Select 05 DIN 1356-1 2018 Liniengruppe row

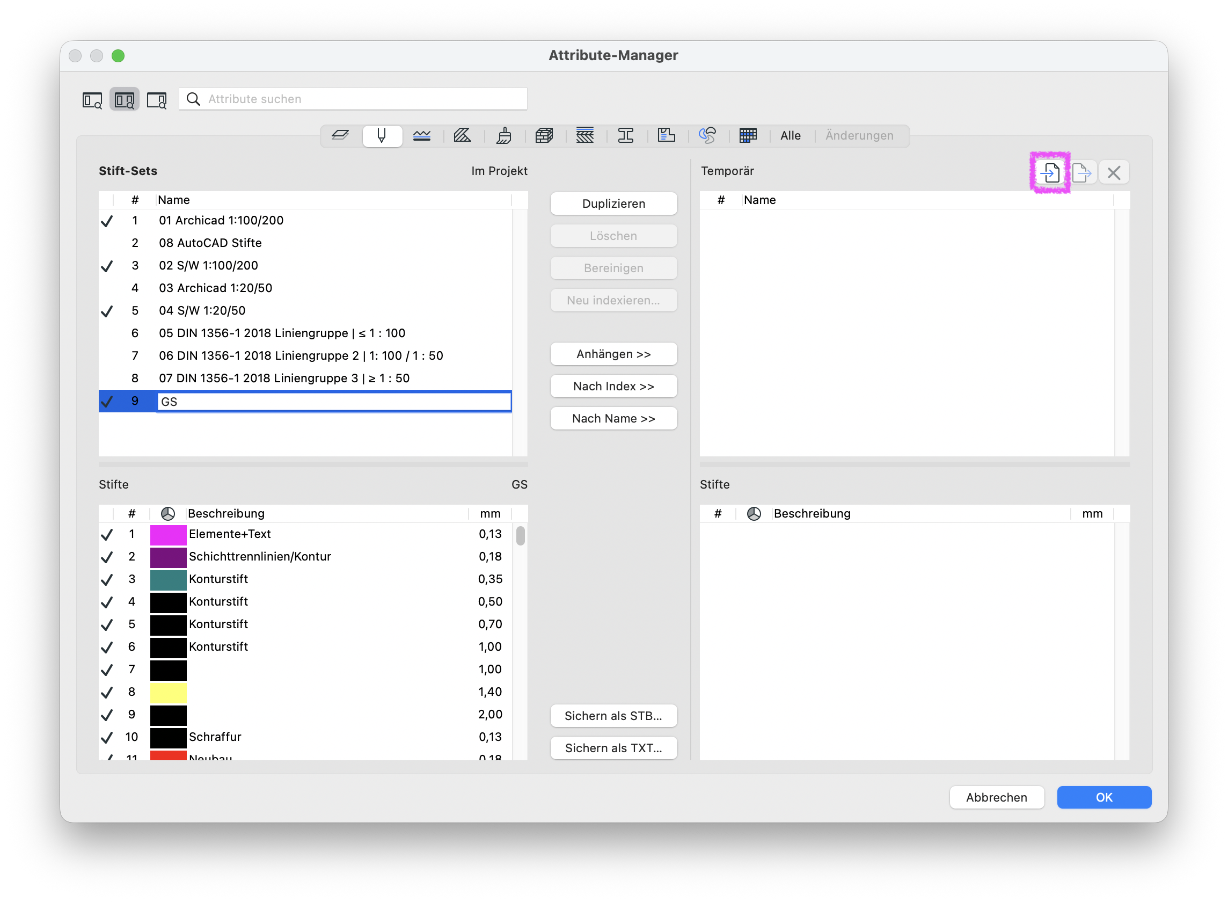pos(305,333)
